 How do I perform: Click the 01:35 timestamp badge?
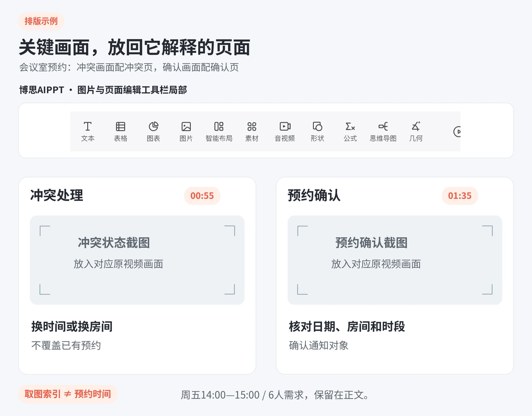click(x=460, y=196)
